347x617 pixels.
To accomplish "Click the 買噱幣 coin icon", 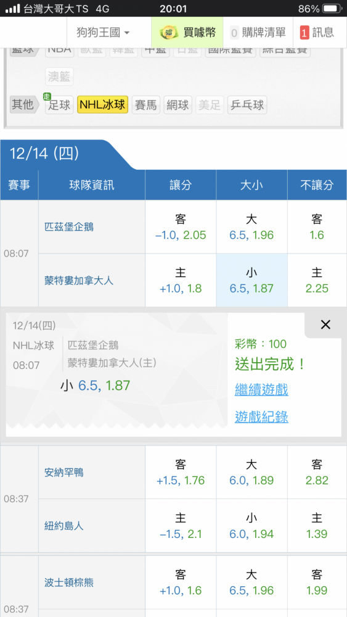I will (x=169, y=33).
